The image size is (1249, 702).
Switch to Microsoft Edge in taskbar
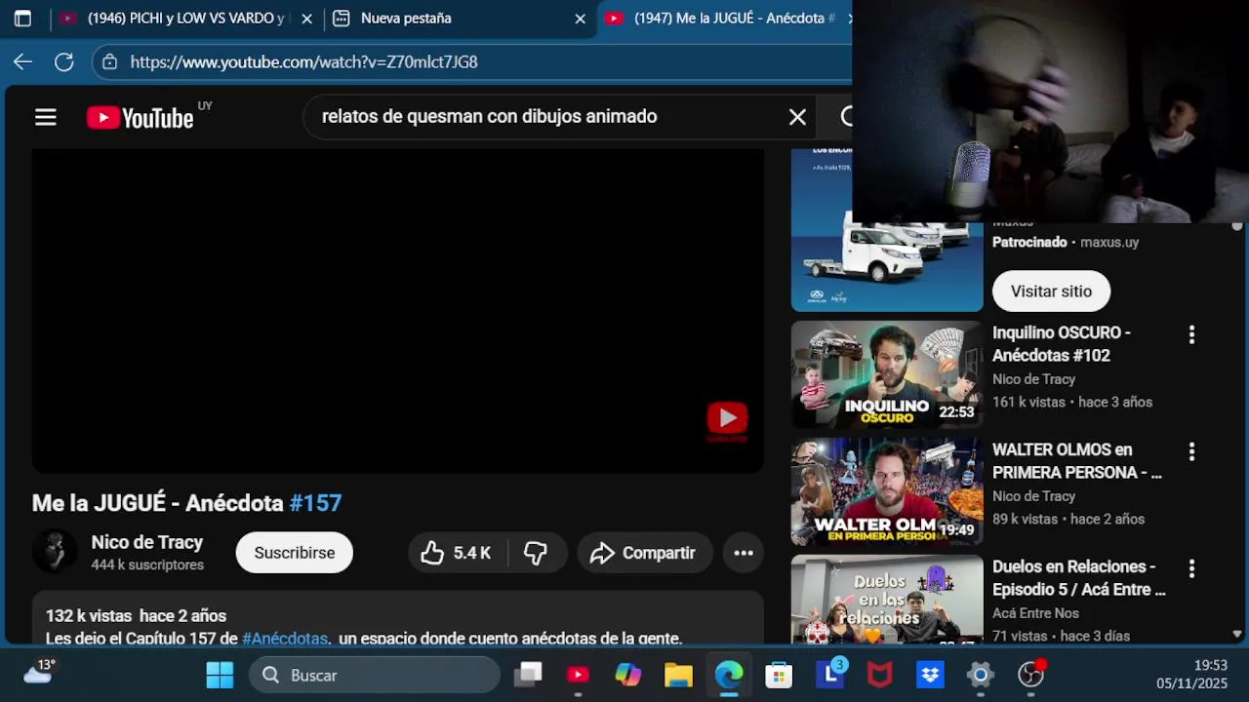[729, 675]
